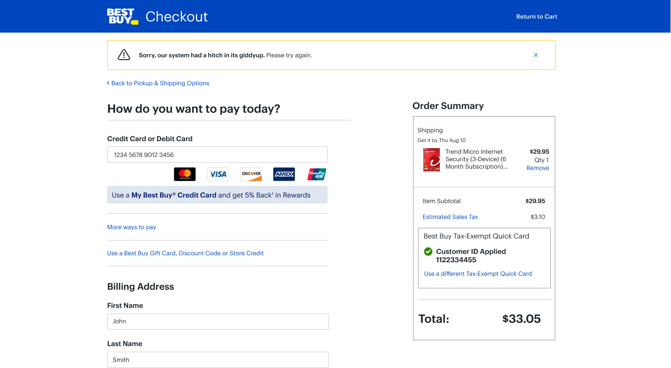The width and height of the screenshot is (671, 368).
Task: Expand the Gift Card, Discount Code option
Action: (x=185, y=253)
